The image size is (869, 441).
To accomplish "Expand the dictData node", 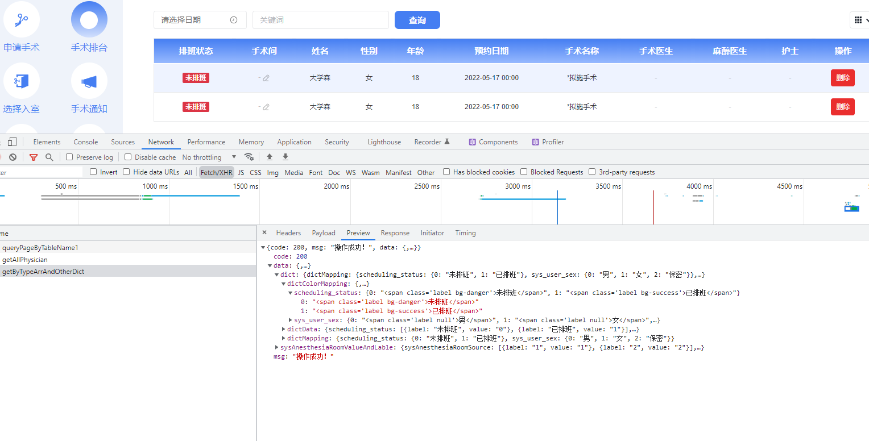I will click(x=284, y=330).
